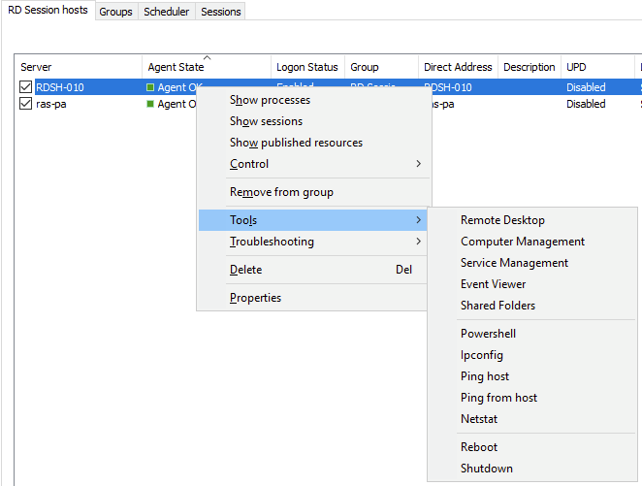Click green agent status icon for RDSH-010
This screenshot has height=486, width=642.
(150, 87)
